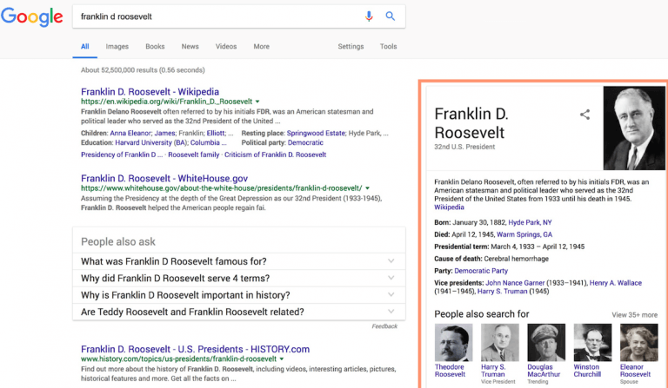
Task: Open Henry A. Wallace link
Action: pyautogui.click(x=616, y=283)
